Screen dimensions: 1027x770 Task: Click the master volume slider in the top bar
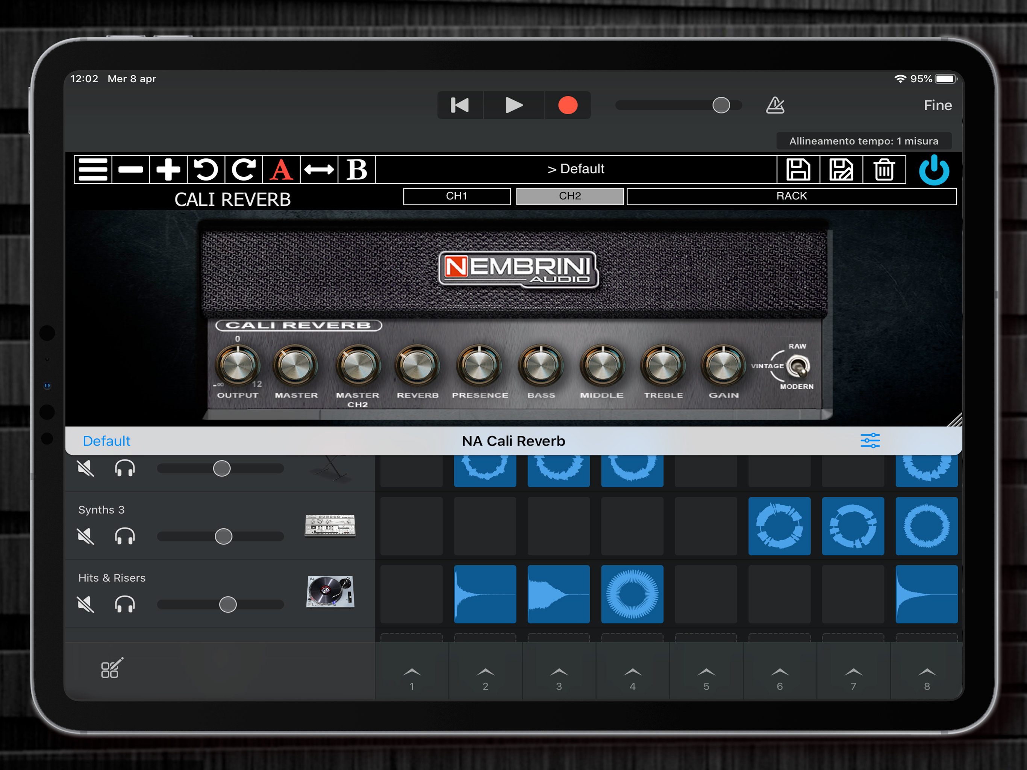point(678,105)
